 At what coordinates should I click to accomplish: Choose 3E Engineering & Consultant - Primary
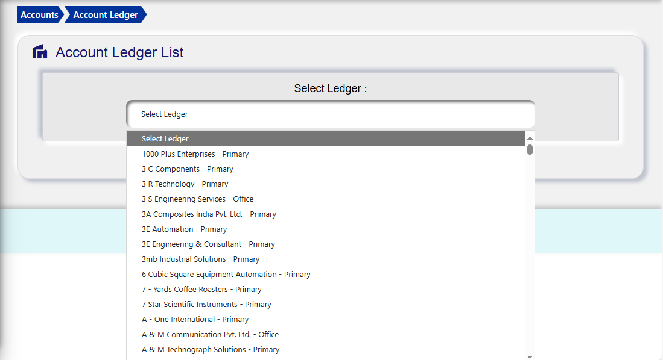208,244
